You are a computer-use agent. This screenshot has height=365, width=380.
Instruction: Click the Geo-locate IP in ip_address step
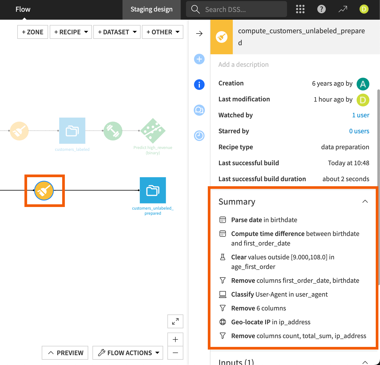[271, 322]
